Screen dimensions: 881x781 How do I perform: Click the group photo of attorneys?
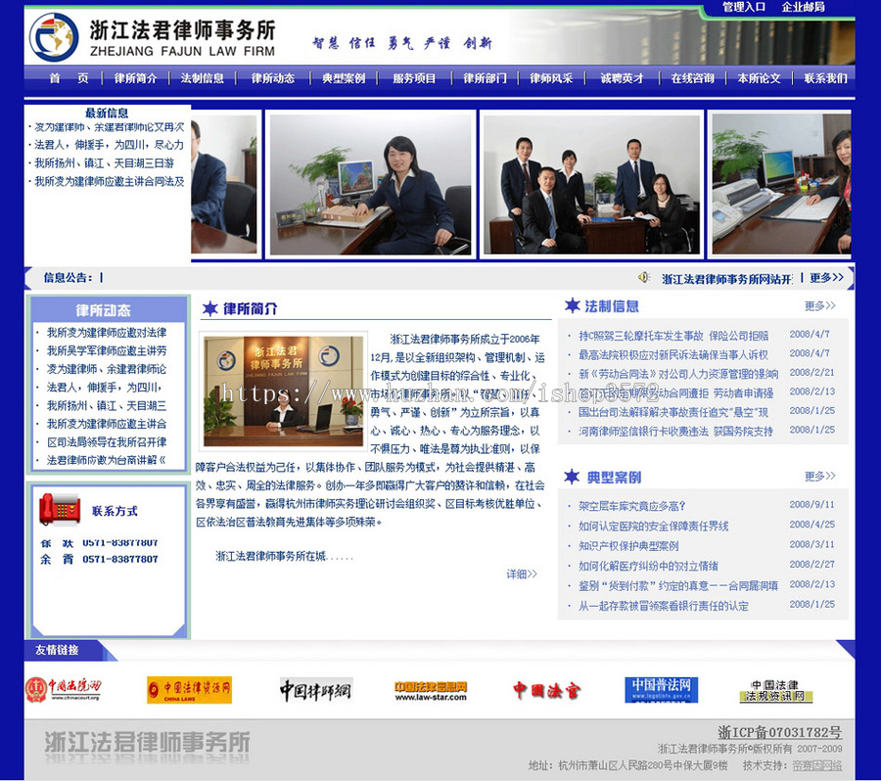590,184
